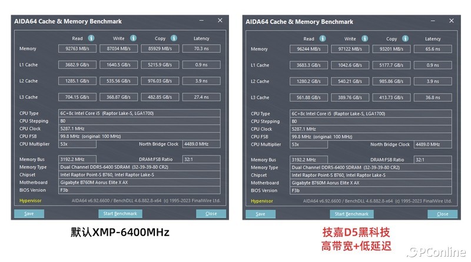Viewport: 471px width, 262px height.
Task: Click Write info icon in right window
Action: (364, 38)
